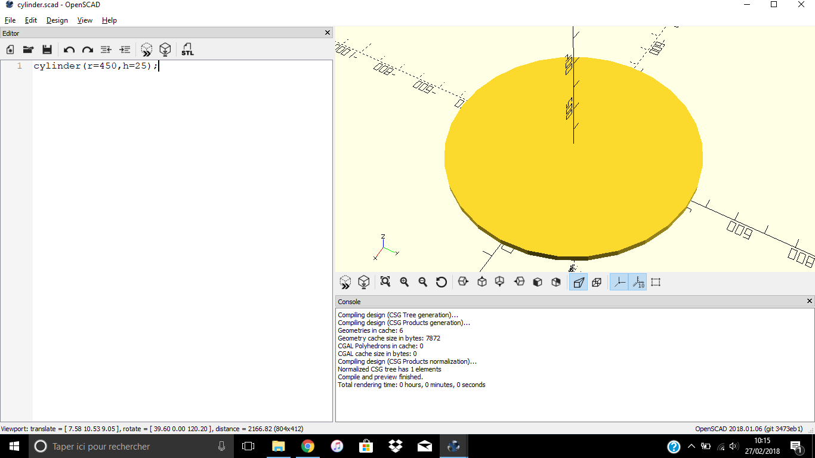815x458 pixels.
Task: Click the Redo arrow in editor toolbar
Action: tap(88, 50)
